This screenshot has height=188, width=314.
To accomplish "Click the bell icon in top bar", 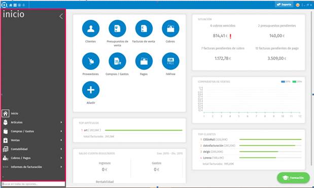I will pos(24,5).
